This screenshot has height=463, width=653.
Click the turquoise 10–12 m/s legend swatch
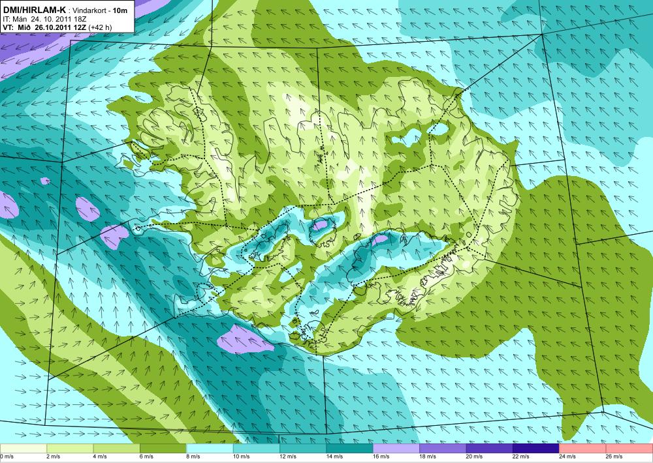click(x=256, y=449)
